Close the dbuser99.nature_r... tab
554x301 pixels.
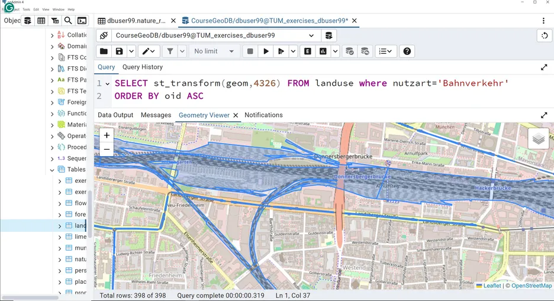coord(173,21)
